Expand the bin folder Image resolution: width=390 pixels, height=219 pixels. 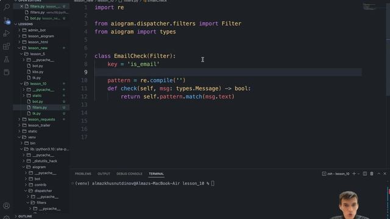point(32,144)
